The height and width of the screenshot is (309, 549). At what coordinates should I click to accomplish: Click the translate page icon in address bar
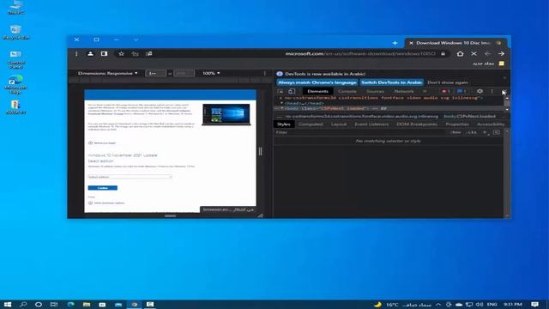[x=149, y=54]
